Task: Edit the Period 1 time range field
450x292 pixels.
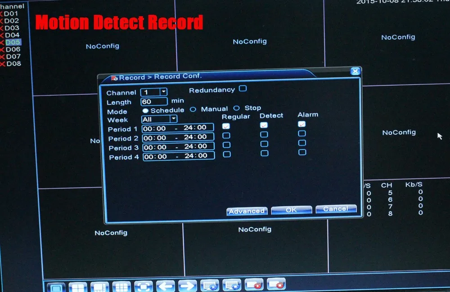Action: click(178, 128)
